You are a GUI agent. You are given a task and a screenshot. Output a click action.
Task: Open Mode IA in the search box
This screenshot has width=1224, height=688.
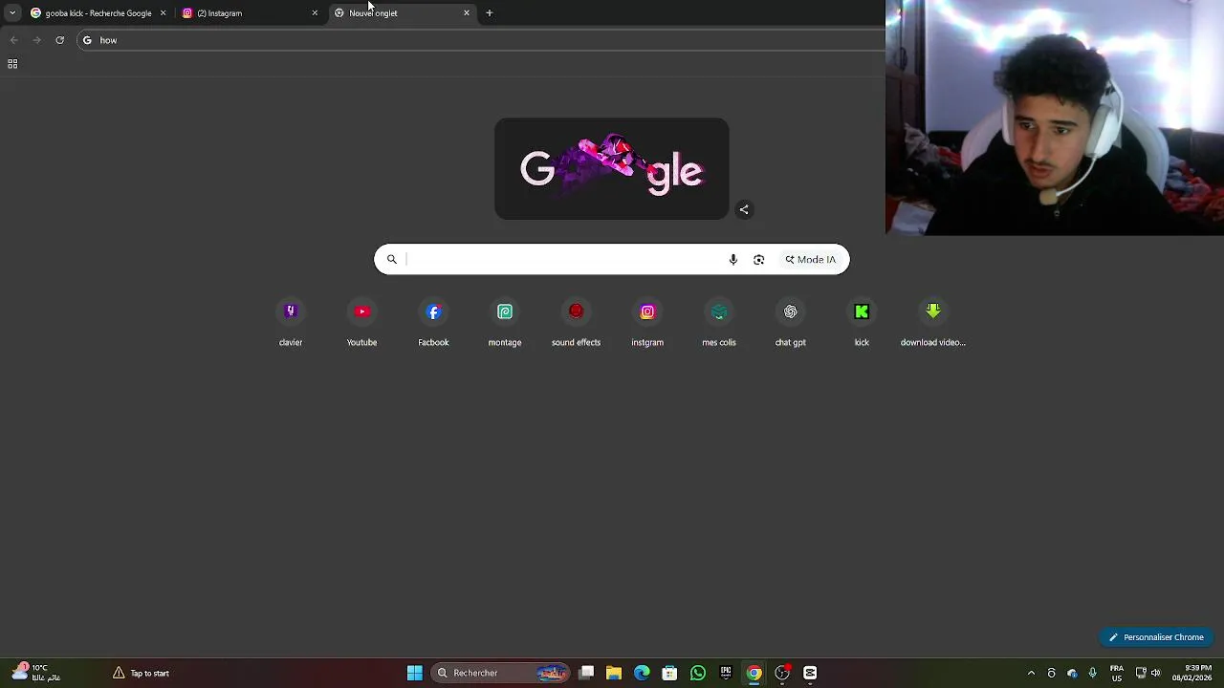(x=810, y=259)
